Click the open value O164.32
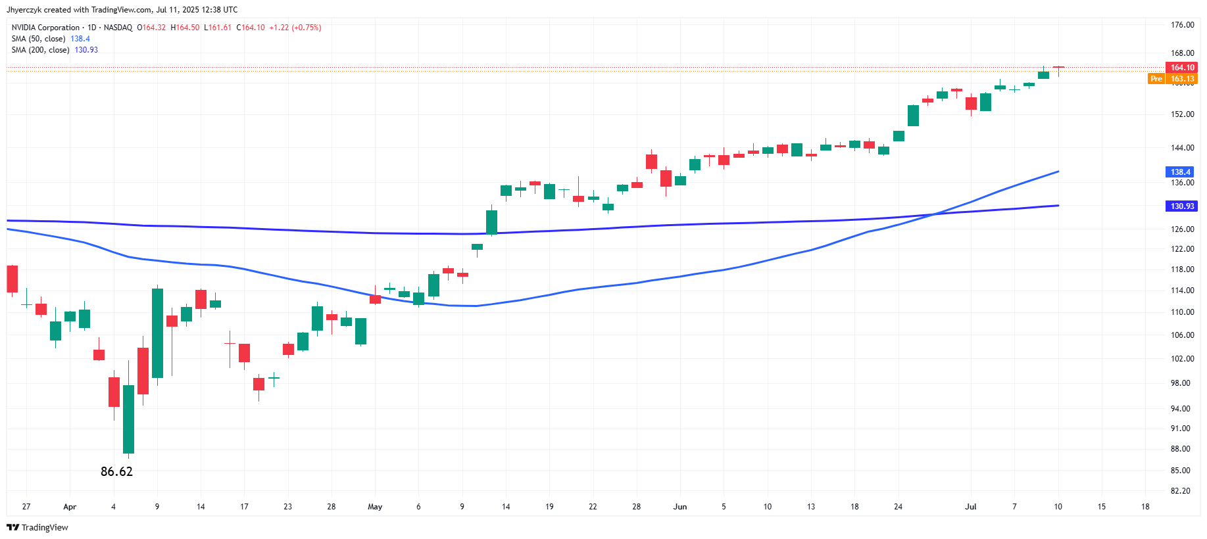This screenshot has width=1207, height=539. pyautogui.click(x=151, y=28)
